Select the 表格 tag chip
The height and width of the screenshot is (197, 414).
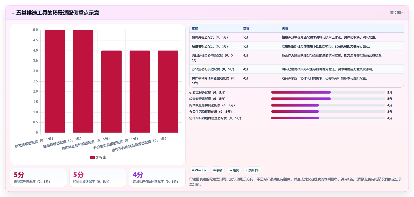tap(217, 170)
